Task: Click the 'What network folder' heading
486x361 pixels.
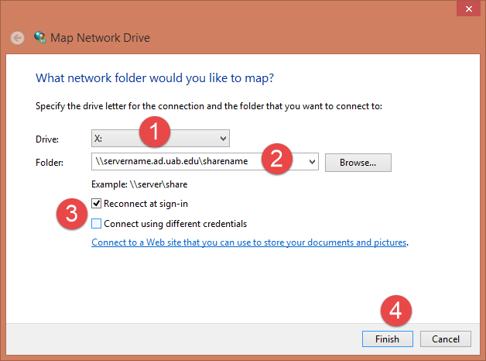Action: pos(155,78)
